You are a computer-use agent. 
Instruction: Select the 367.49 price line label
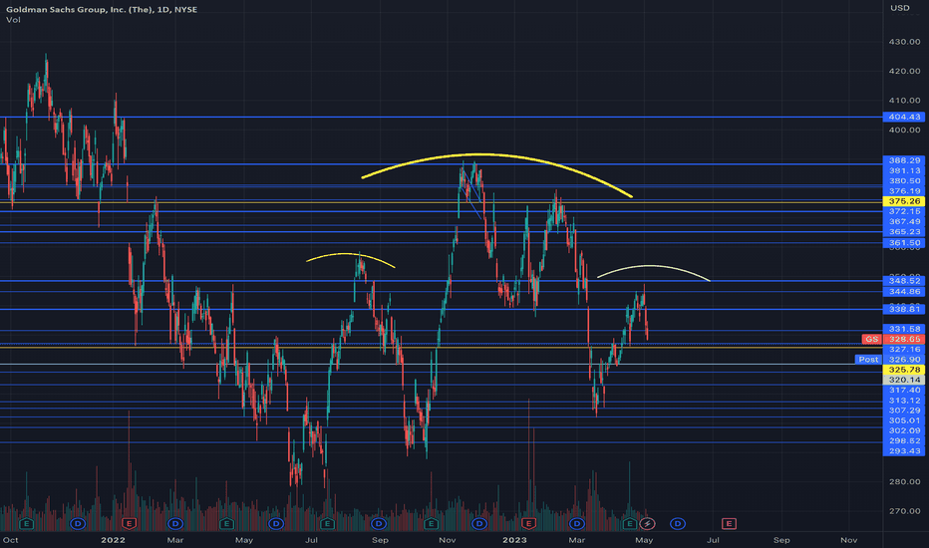[x=904, y=221]
